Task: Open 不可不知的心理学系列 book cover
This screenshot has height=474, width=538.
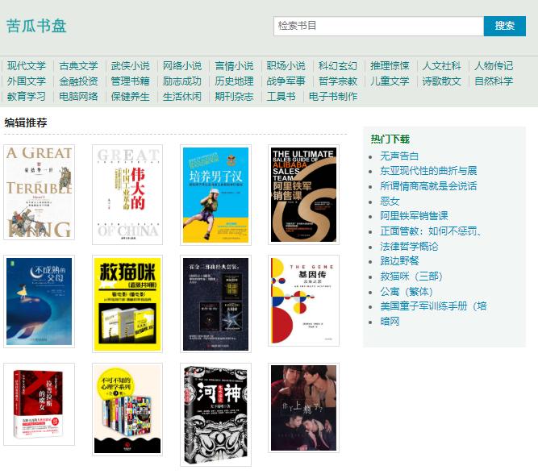Action: tap(127, 410)
